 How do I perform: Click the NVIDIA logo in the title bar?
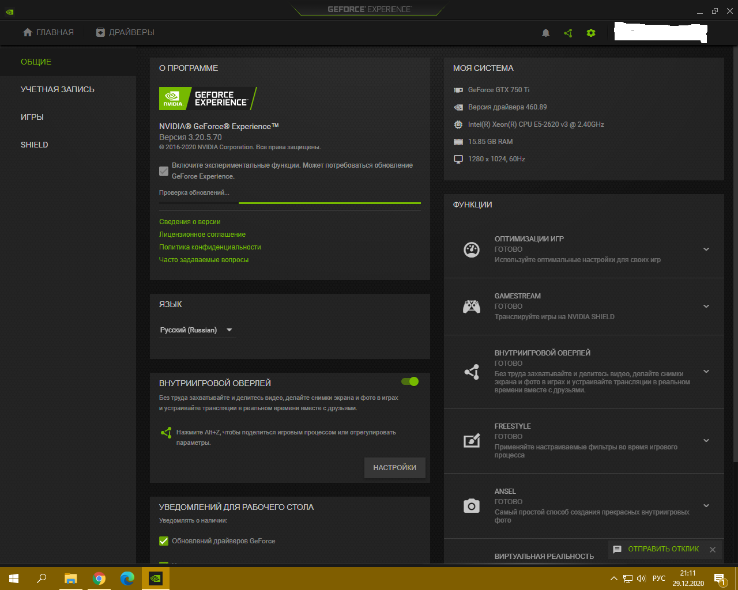click(x=10, y=11)
